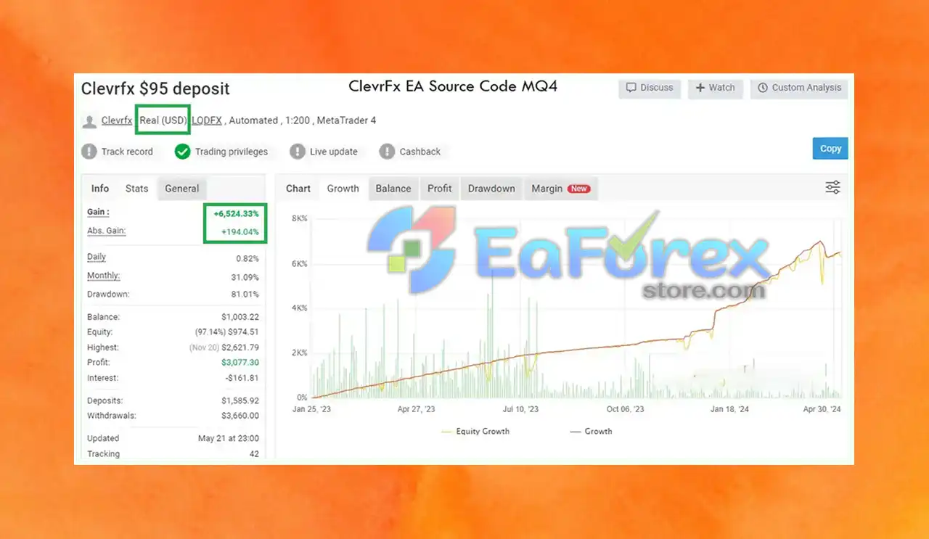Click the Clevrfx user avatar icon
This screenshot has height=539, width=929.
point(89,121)
